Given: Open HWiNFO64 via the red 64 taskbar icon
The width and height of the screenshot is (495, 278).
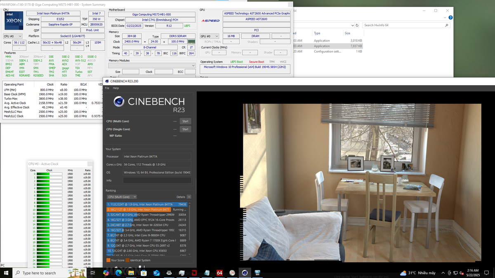Looking at the screenshot, I should [x=219, y=273].
